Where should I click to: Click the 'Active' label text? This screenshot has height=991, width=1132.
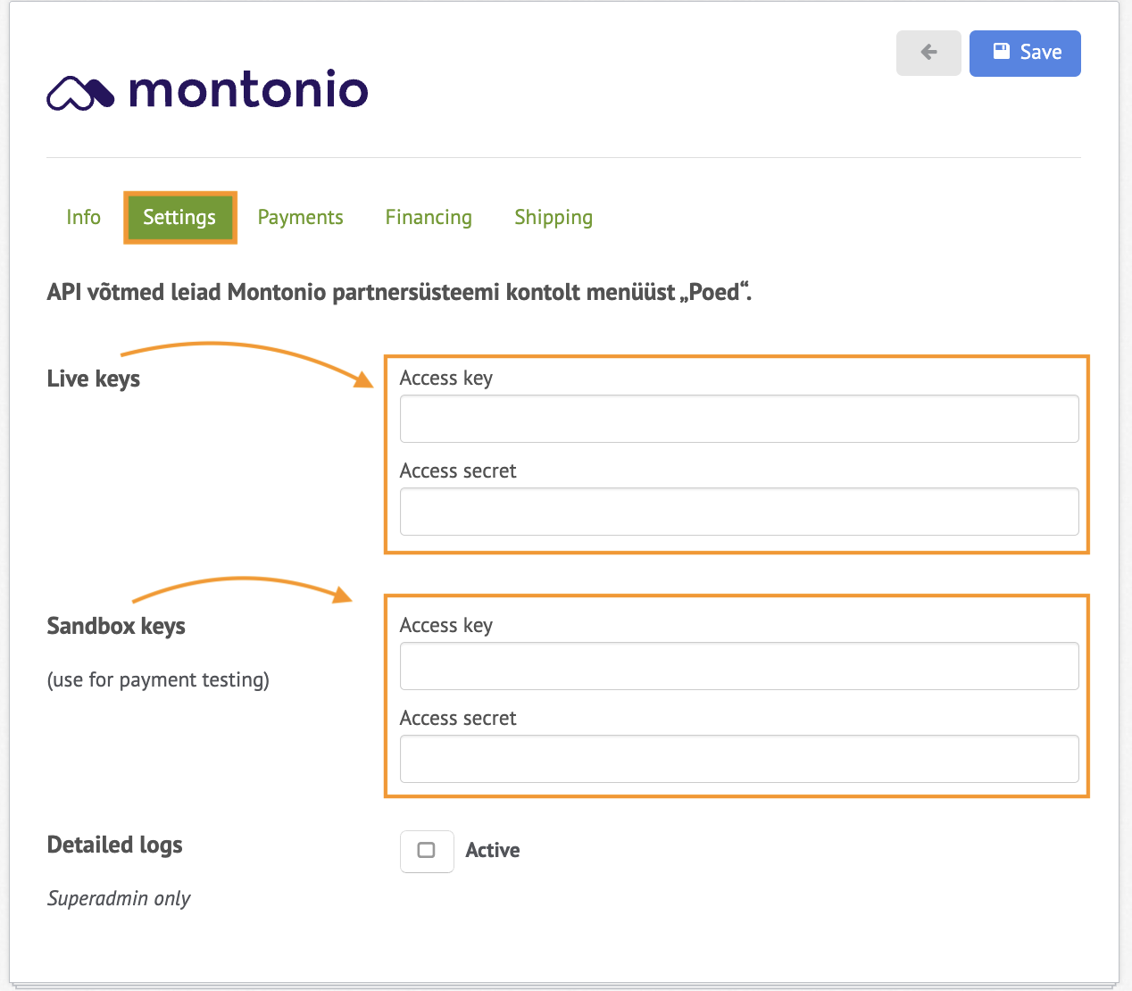(x=493, y=850)
